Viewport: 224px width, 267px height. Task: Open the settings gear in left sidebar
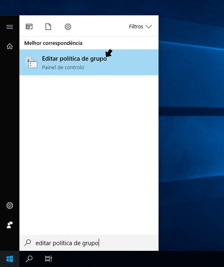pos(10,206)
